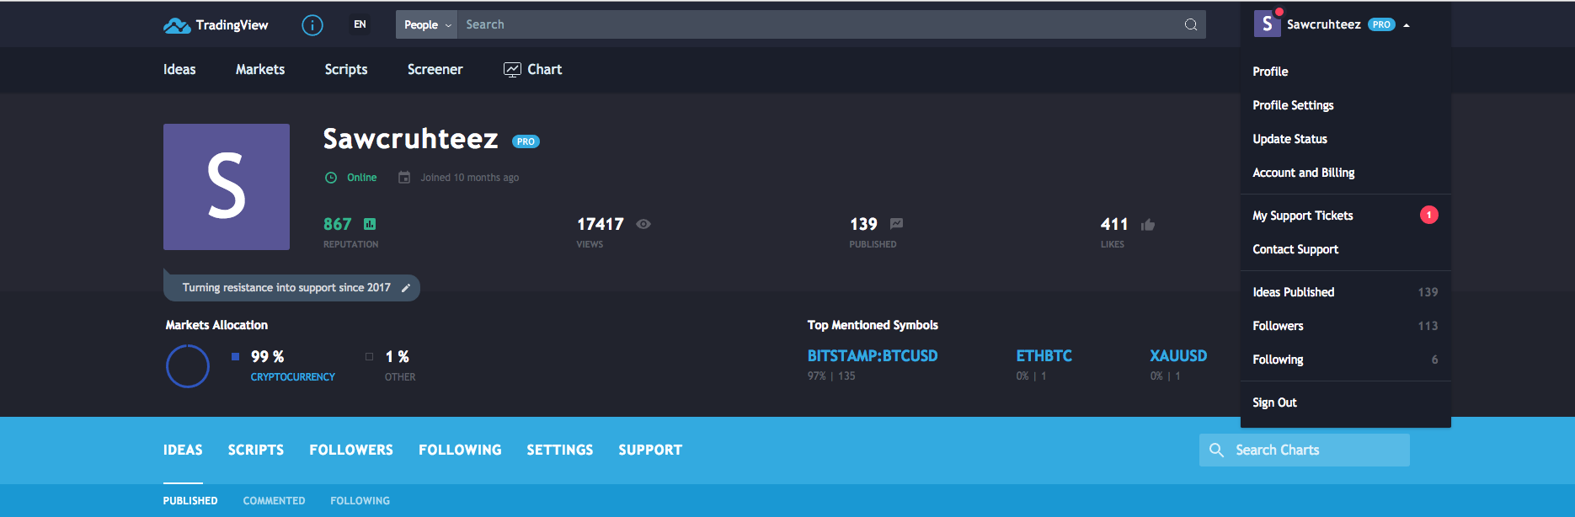Switch to the FOLLOWERS profile tab
Viewport: 1575px width, 517px height.
click(x=351, y=450)
